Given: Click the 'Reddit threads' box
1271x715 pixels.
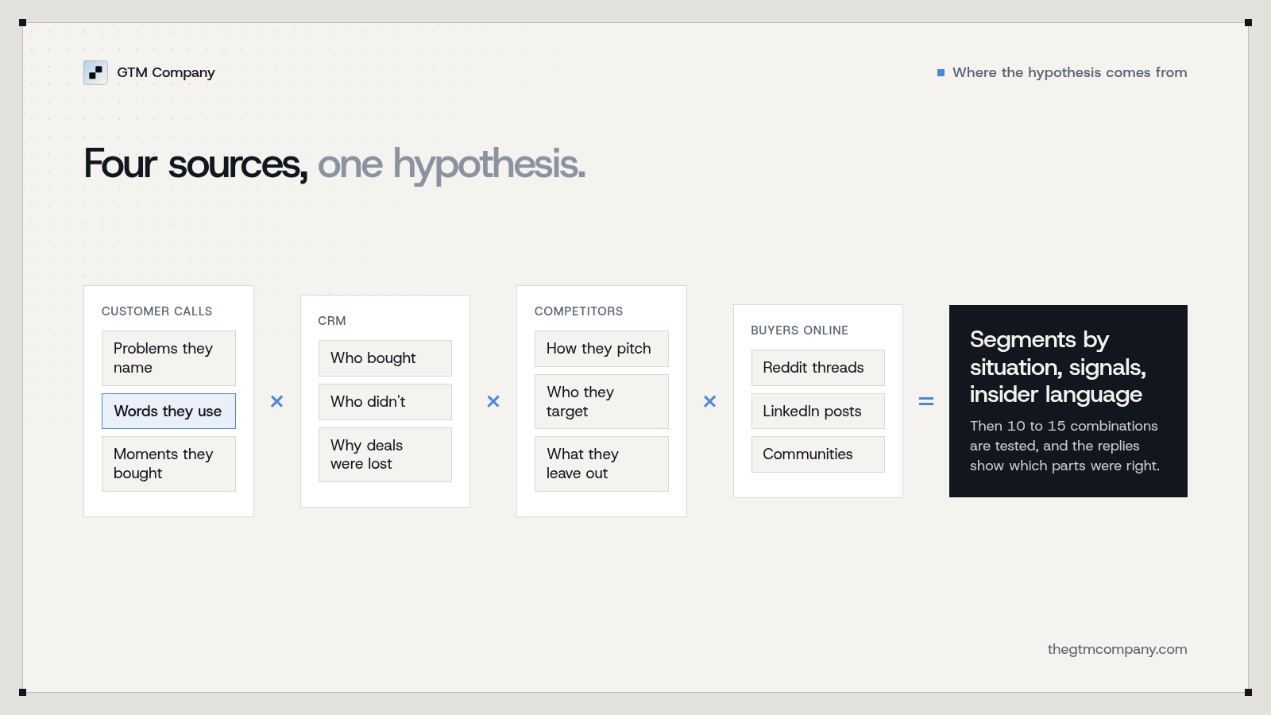Looking at the screenshot, I should coord(818,368).
